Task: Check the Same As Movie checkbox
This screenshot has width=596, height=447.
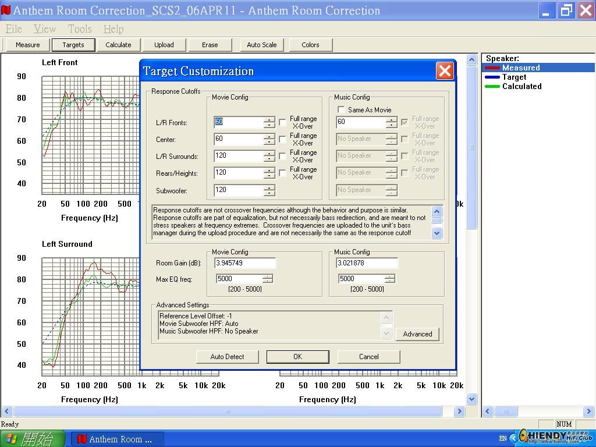Action: 341,109
